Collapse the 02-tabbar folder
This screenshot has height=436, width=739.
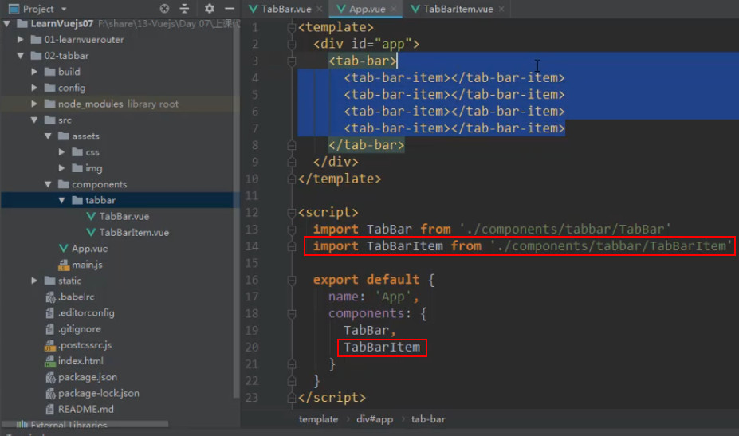(20, 56)
